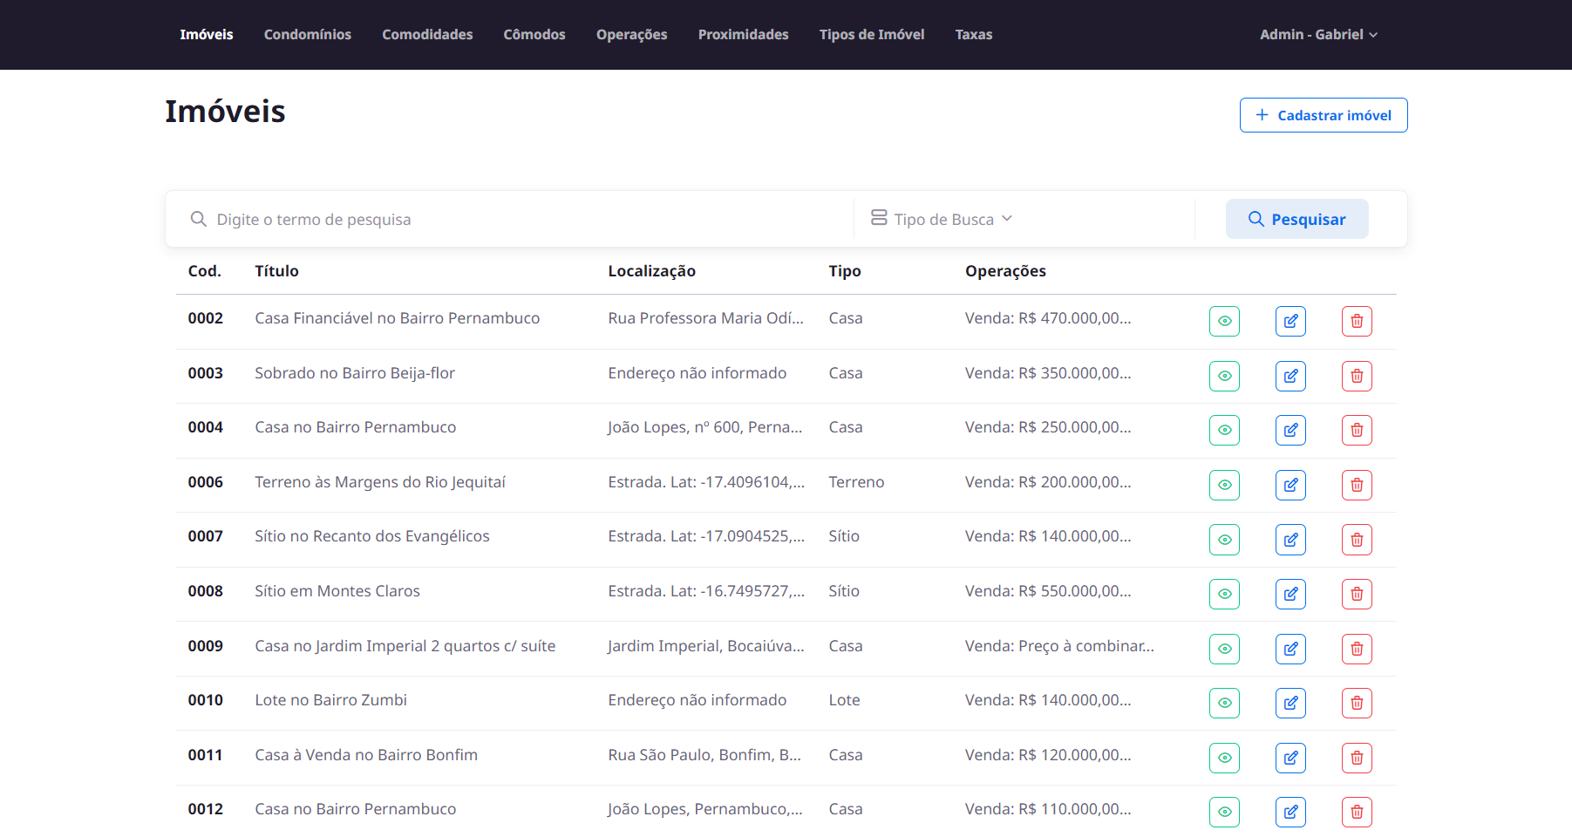Edit property 0011 Bonfim

click(1290, 758)
